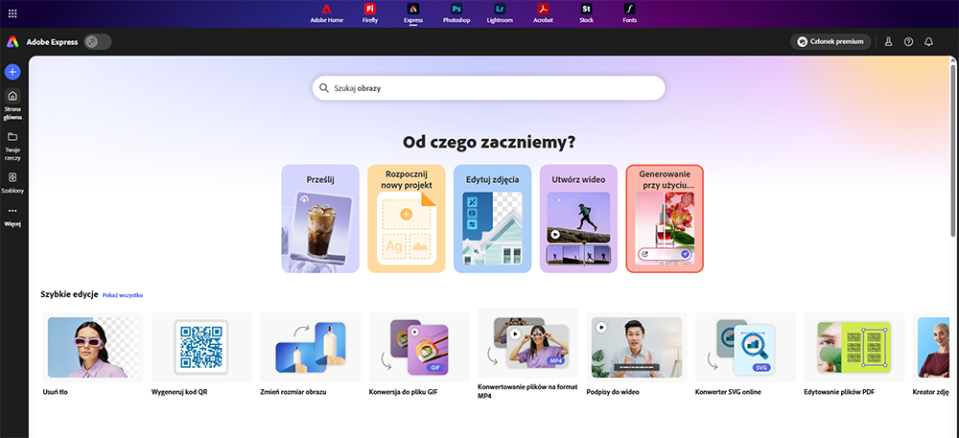
Task: Open Photoshop from the top bar
Action: click(456, 13)
